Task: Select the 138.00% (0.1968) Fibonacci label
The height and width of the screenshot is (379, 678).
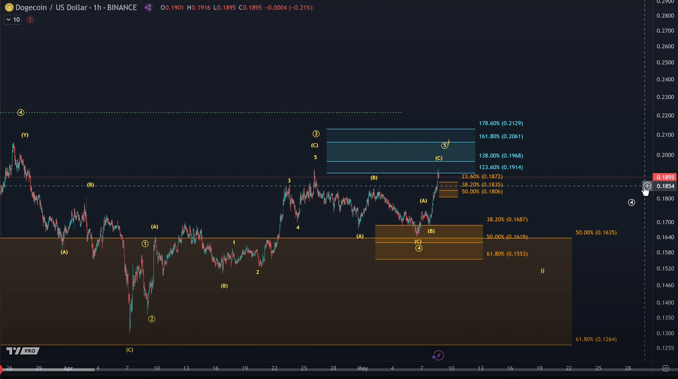Action: pyautogui.click(x=501, y=156)
